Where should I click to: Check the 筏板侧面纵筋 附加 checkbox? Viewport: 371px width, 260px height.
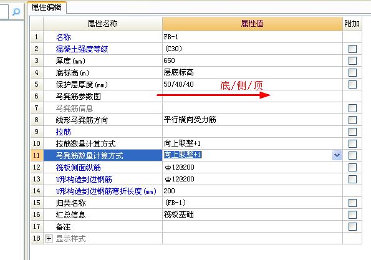click(x=352, y=167)
